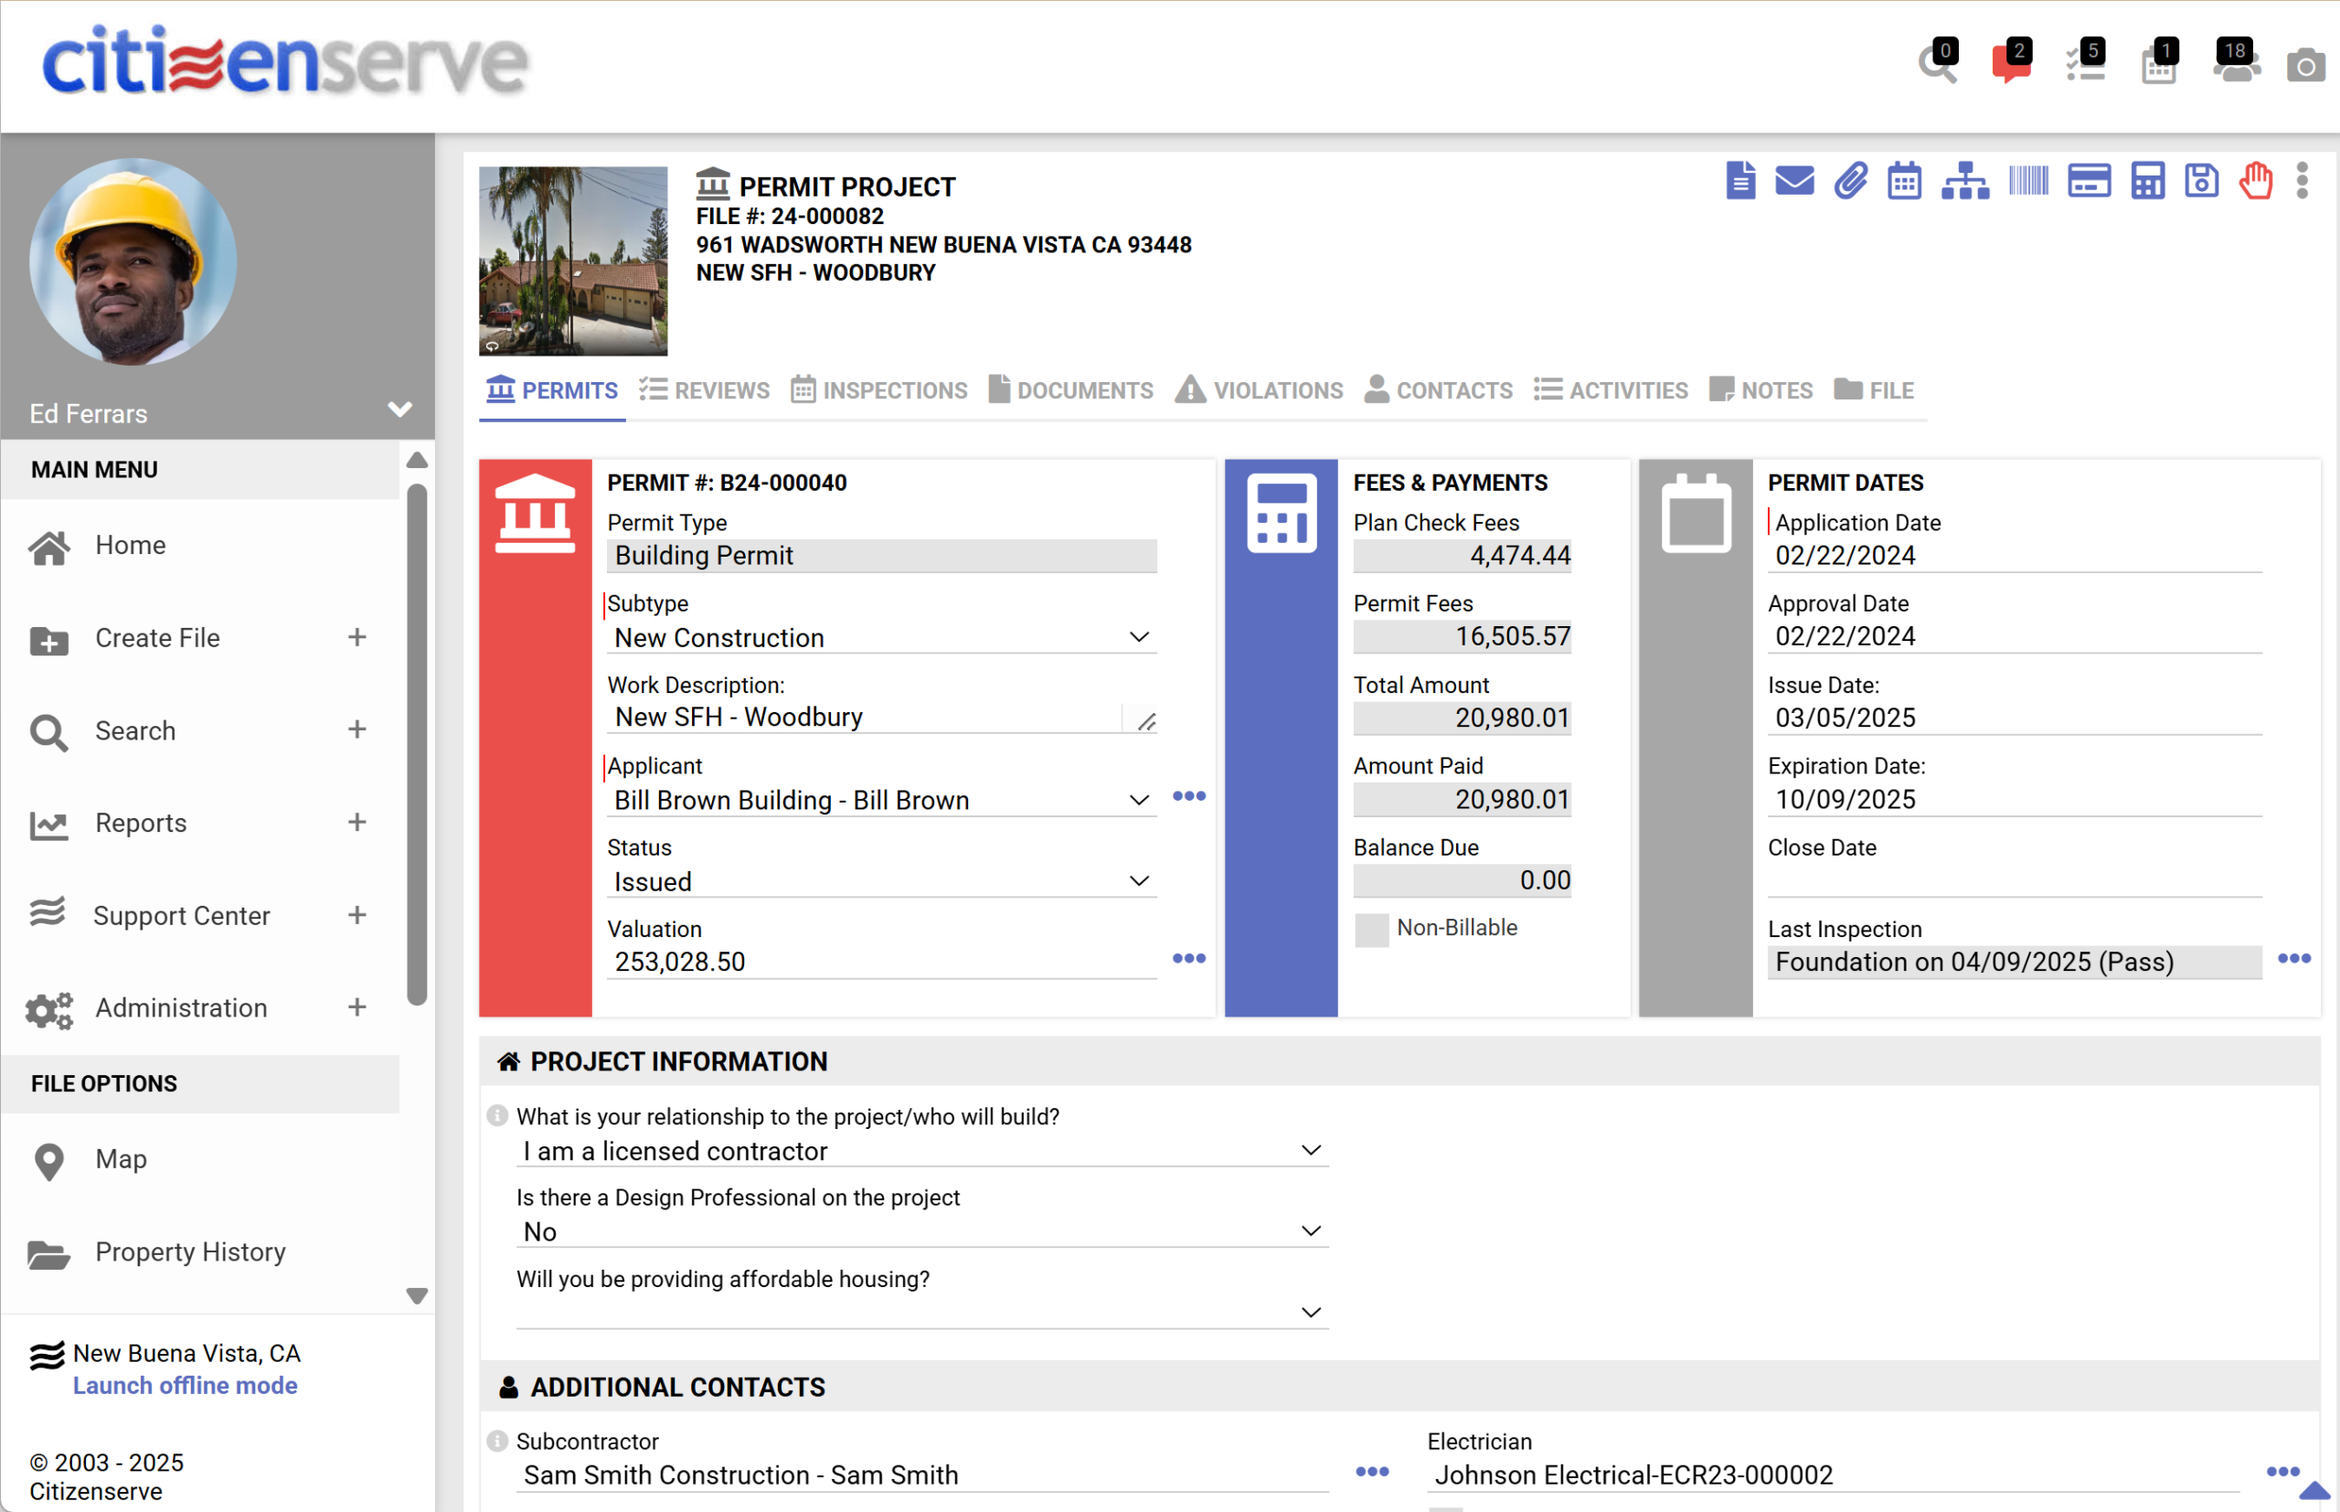Click Launch offline mode link

(x=185, y=1385)
